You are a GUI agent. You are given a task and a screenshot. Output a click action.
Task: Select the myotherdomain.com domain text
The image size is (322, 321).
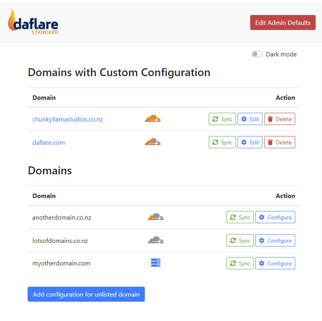[61, 263]
